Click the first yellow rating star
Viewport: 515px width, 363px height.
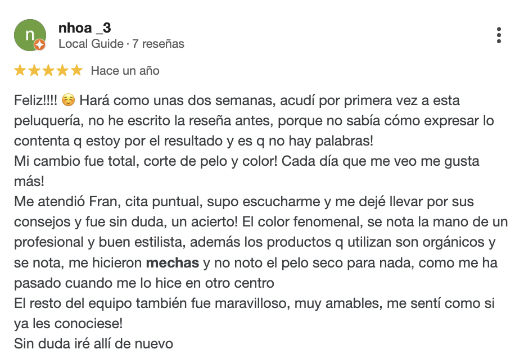pyautogui.click(x=20, y=71)
